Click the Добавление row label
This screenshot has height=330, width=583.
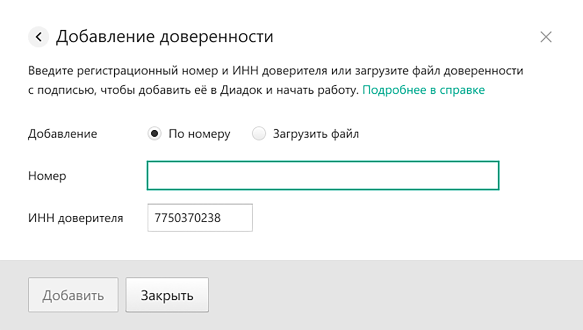pos(62,134)
